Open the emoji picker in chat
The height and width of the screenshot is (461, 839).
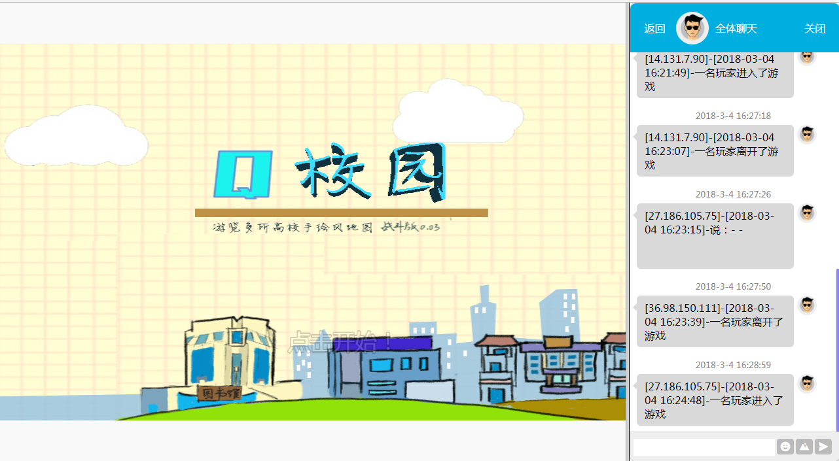click(785, 447)
